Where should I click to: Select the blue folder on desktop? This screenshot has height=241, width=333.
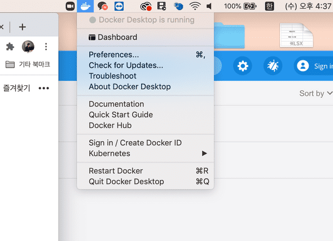[229, 36]
